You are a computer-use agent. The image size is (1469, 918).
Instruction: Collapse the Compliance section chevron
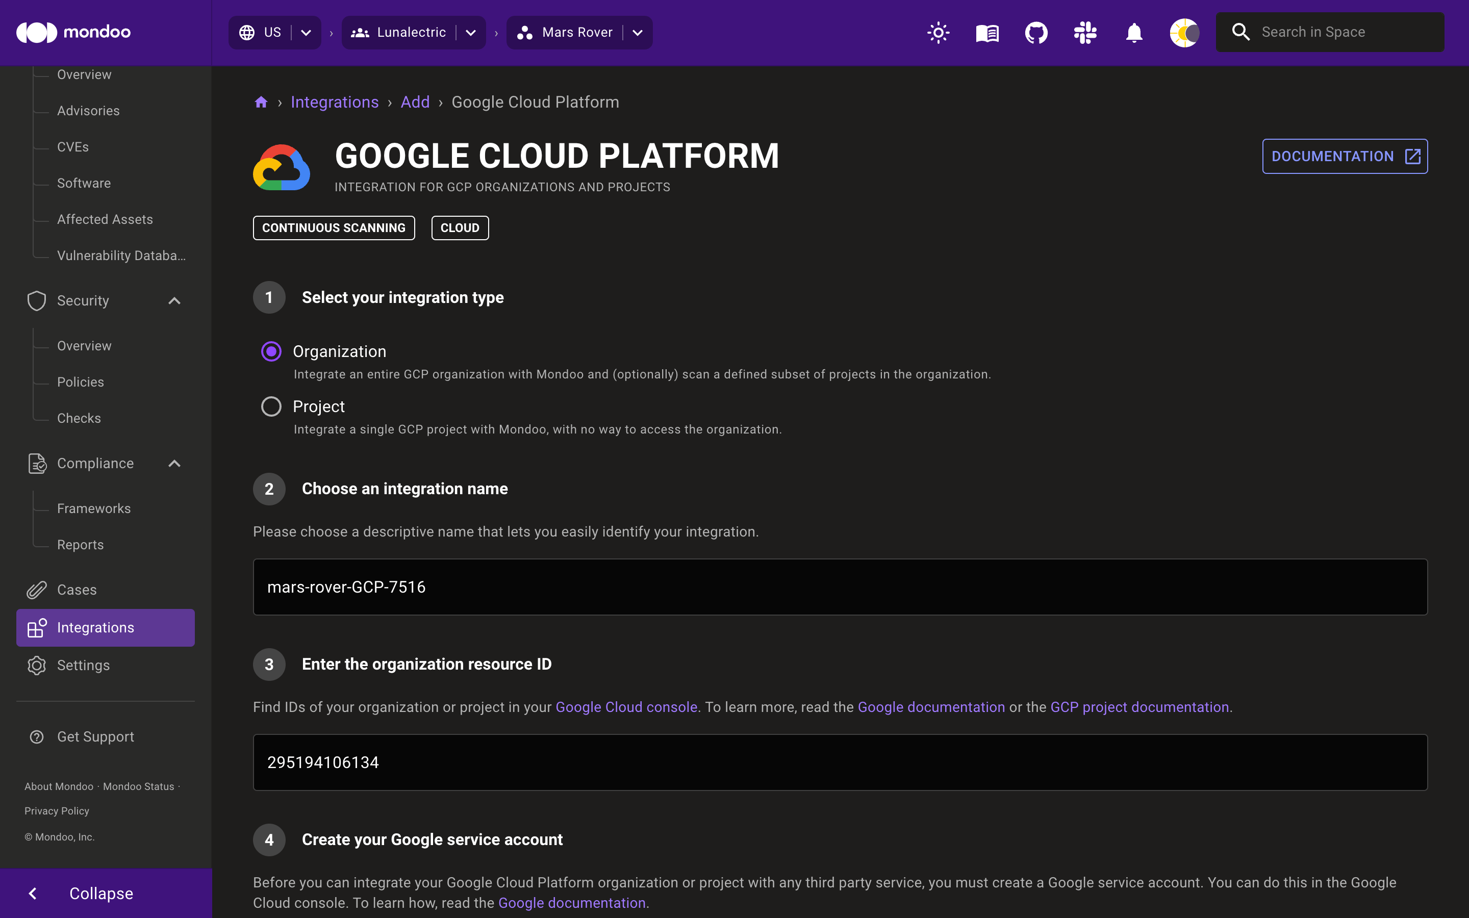[x=174, y=463]
